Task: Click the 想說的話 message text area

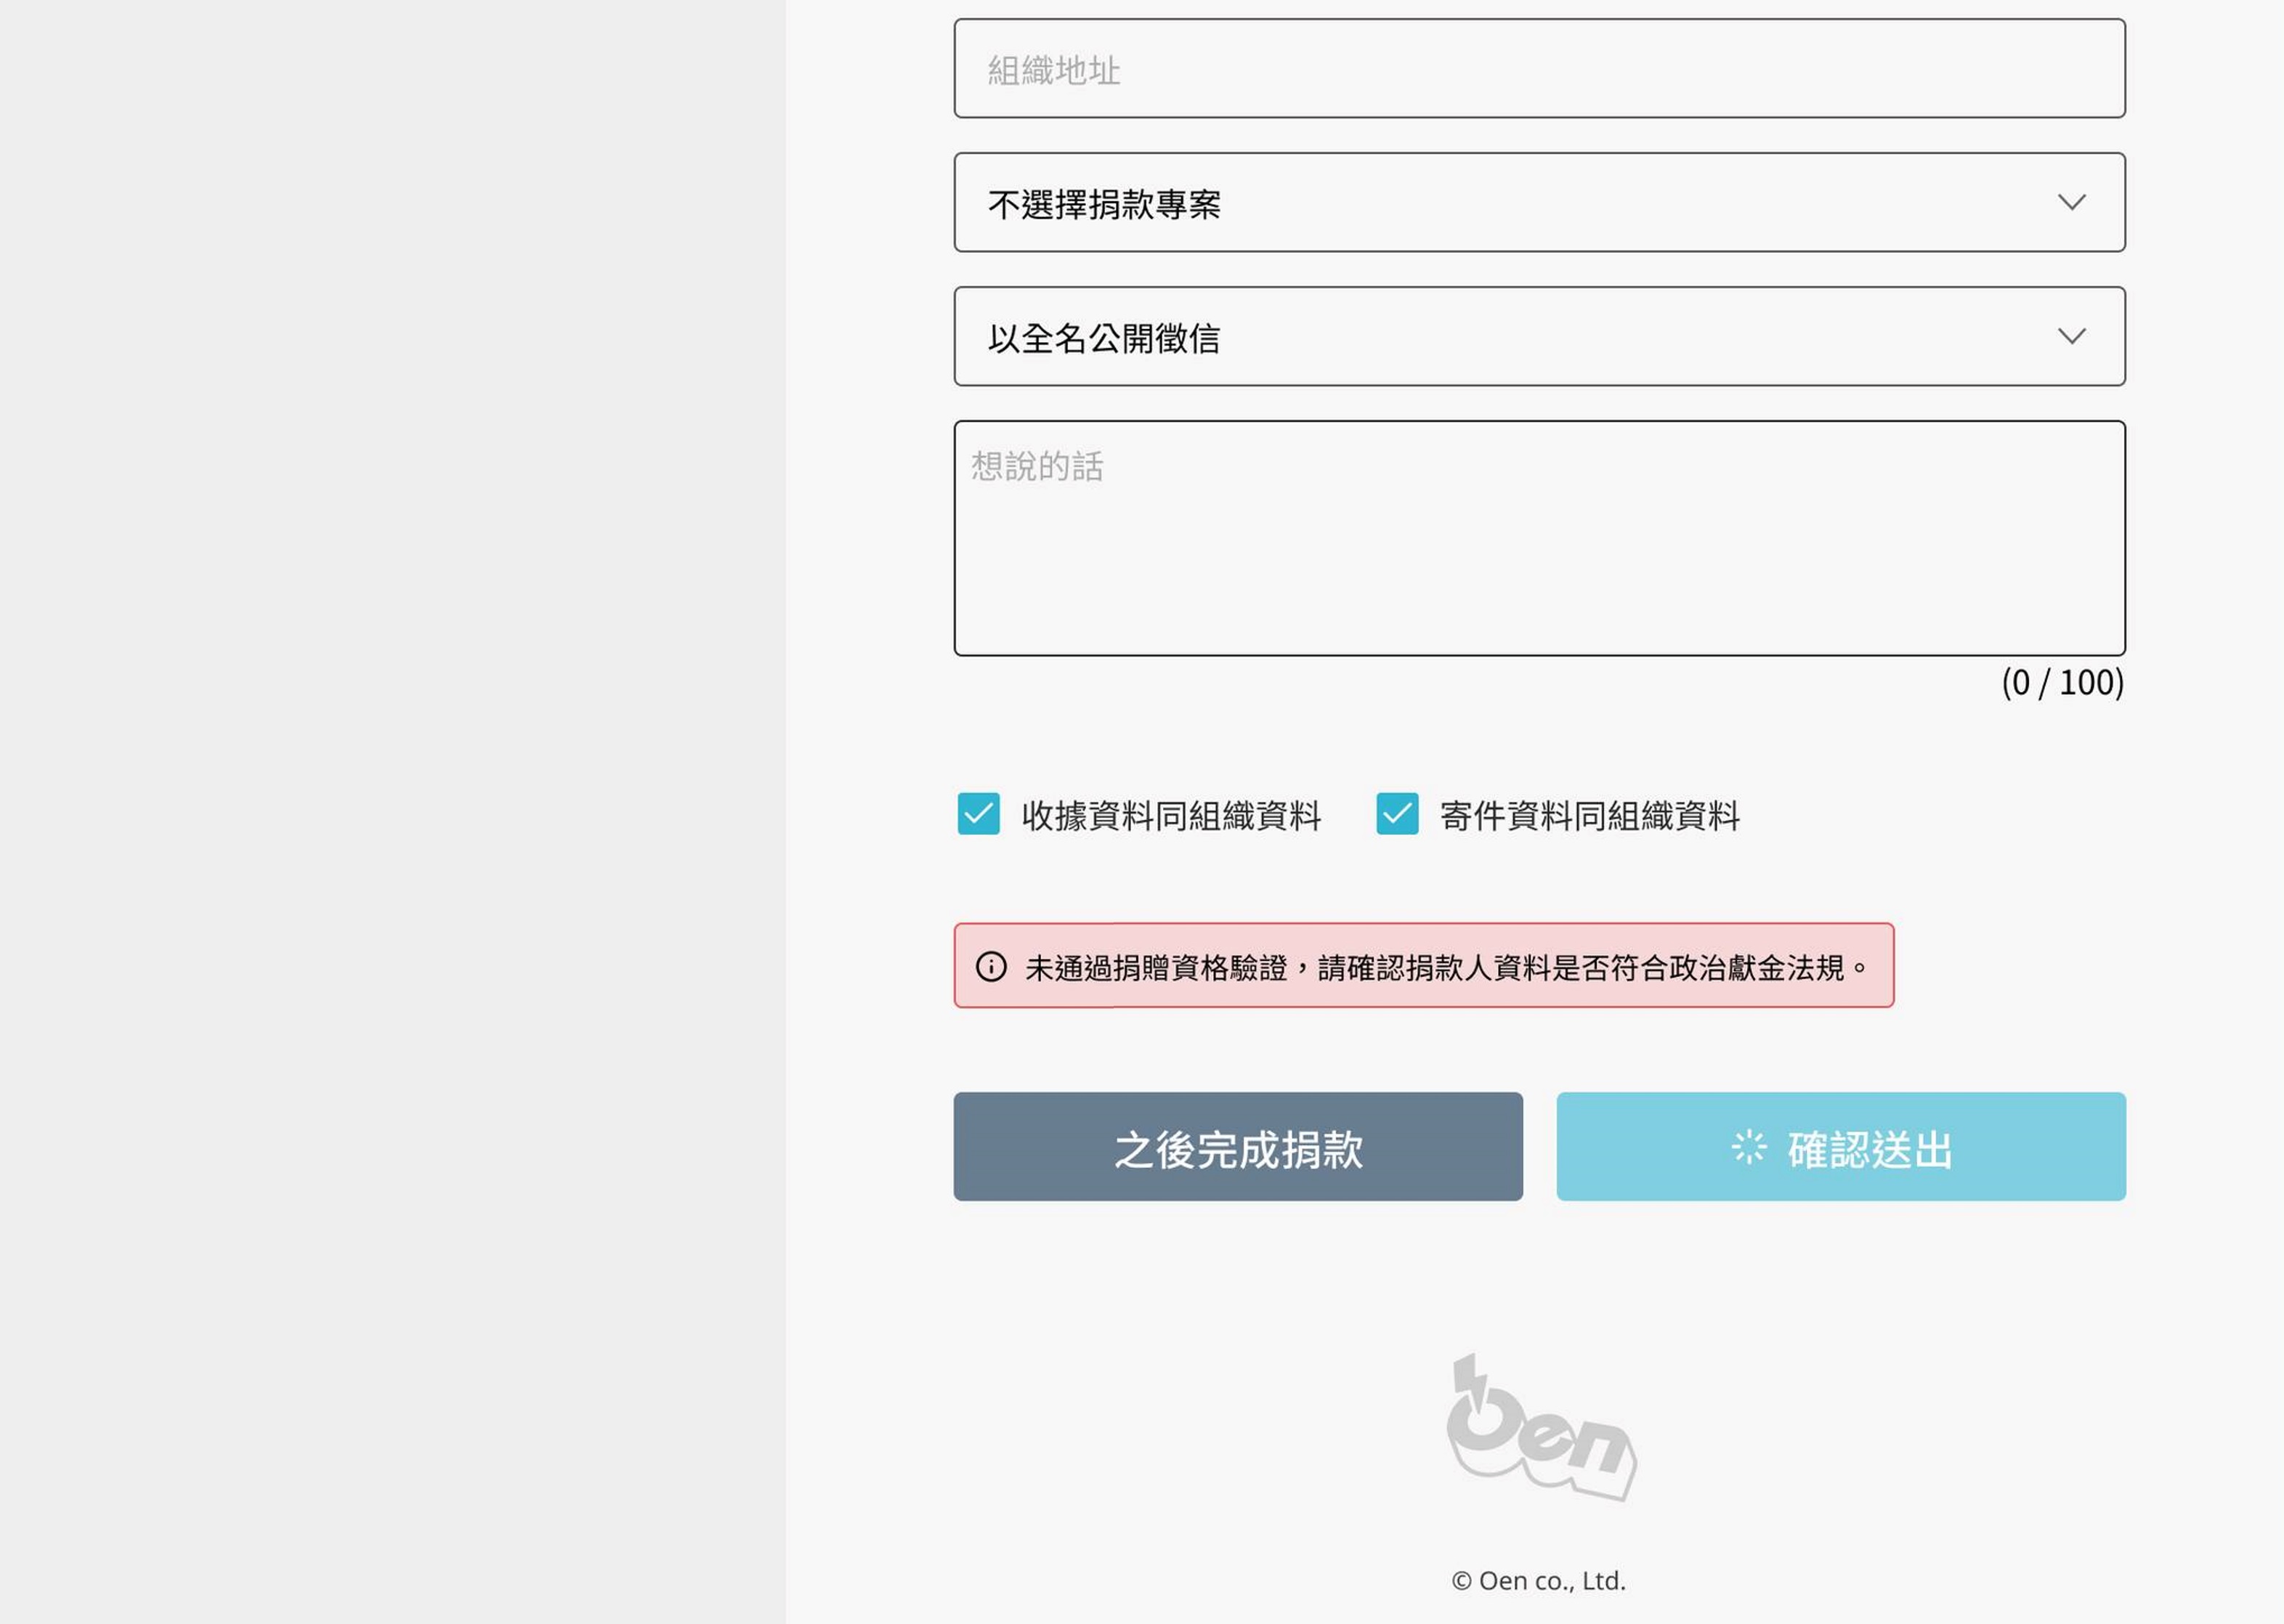Action: click(x=1539, y=538)
